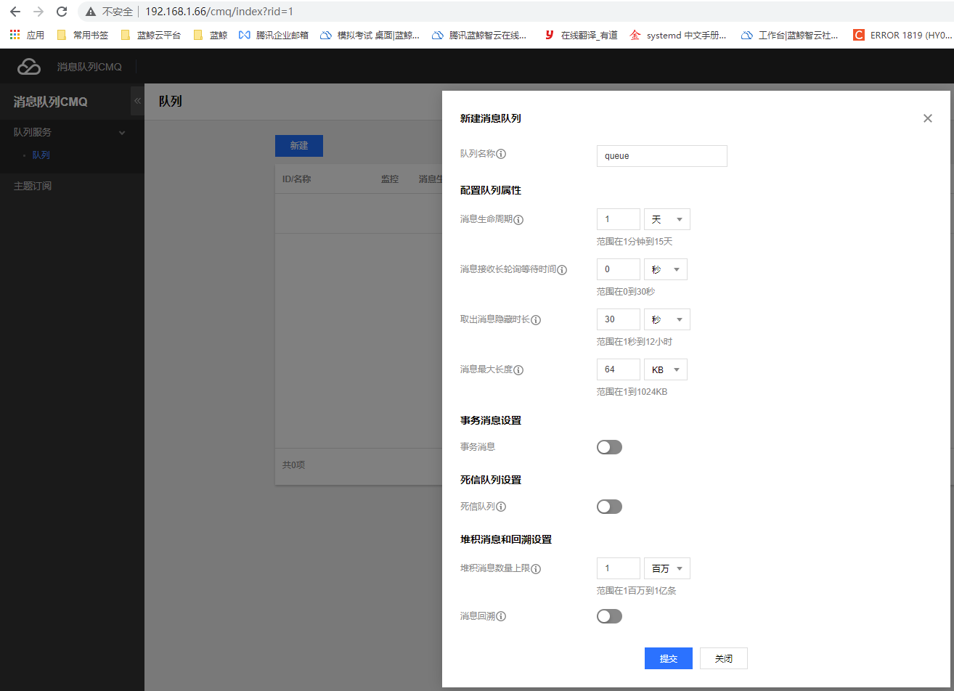Click the 关闭 button in dialog
The width and height of the screenshot is (954, 691).
click(x=723, y=658)
